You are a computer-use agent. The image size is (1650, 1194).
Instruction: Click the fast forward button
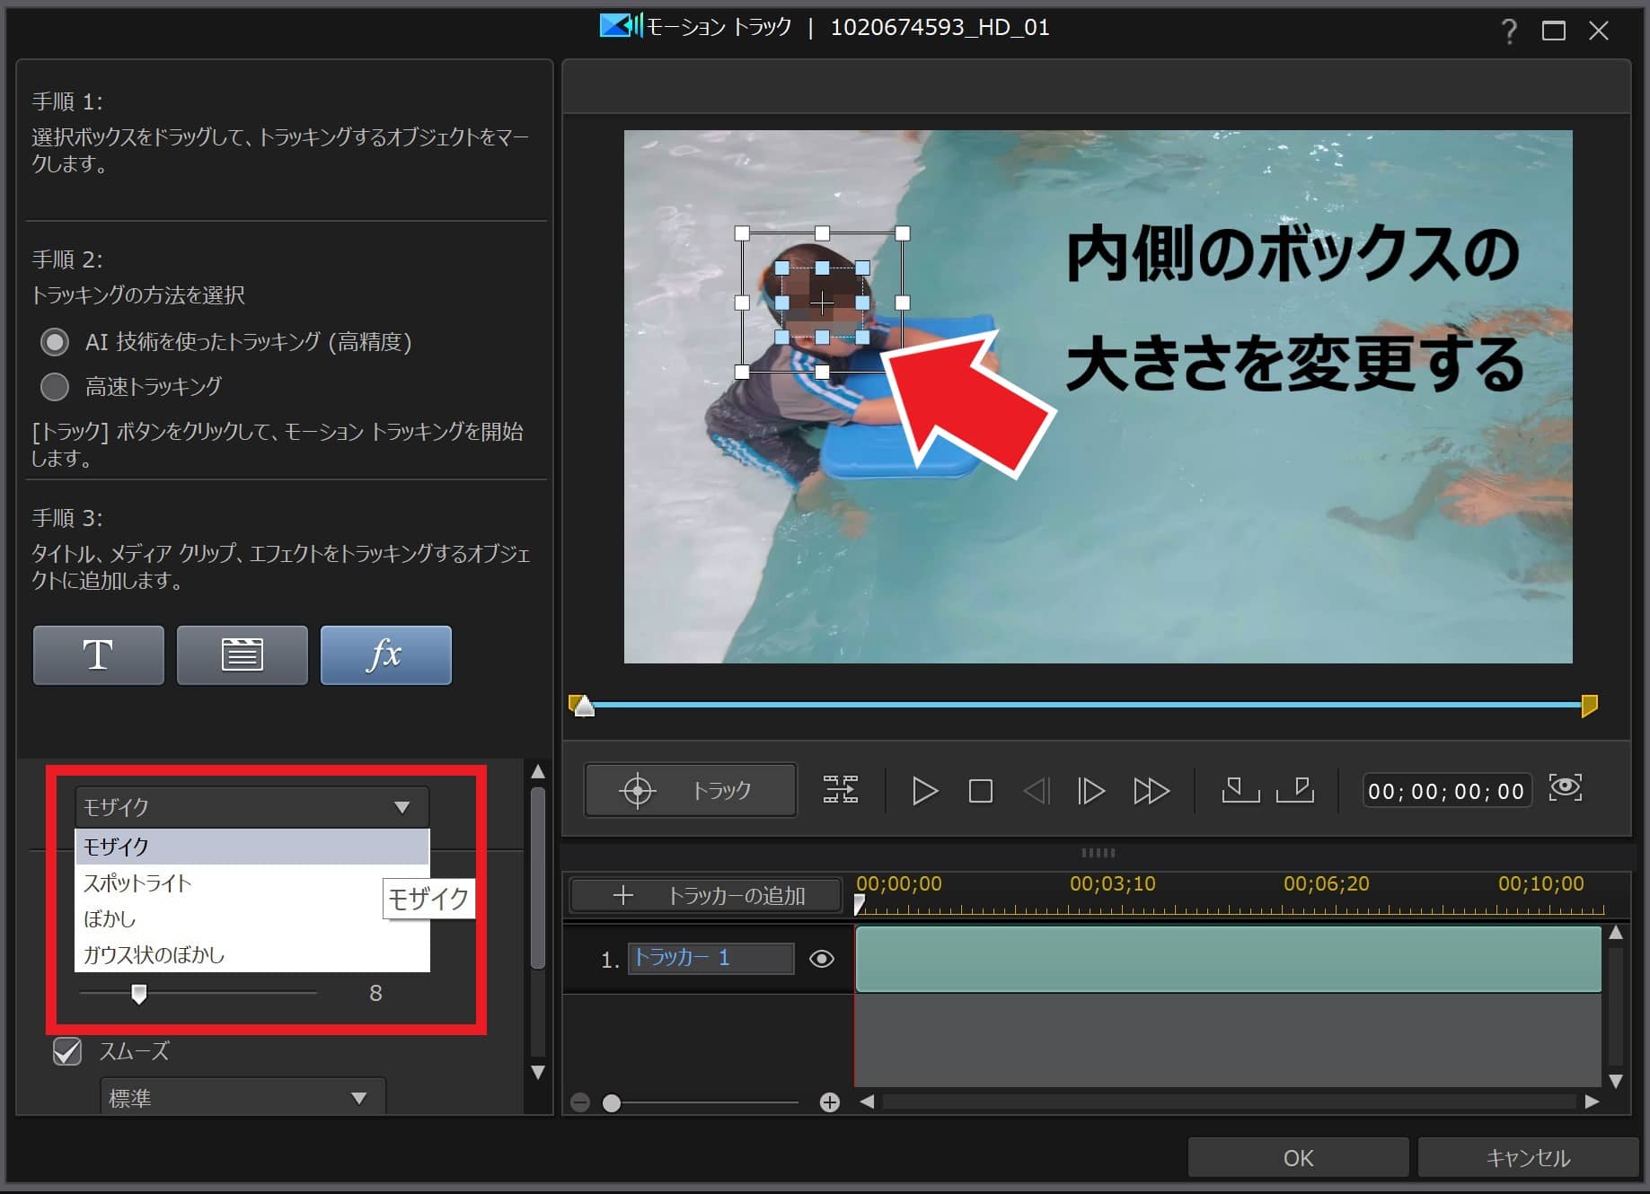pyautogui.click(x=1151, y=791)
